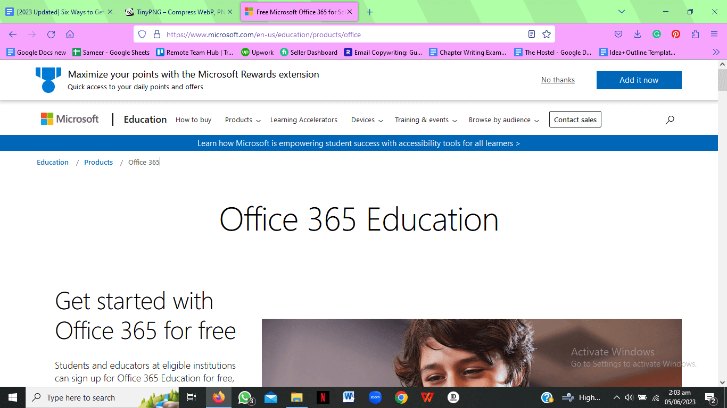This screenshot has height=408, width=727.
Task: Switch to the TinyPNG tab
Action: [178, 12]
